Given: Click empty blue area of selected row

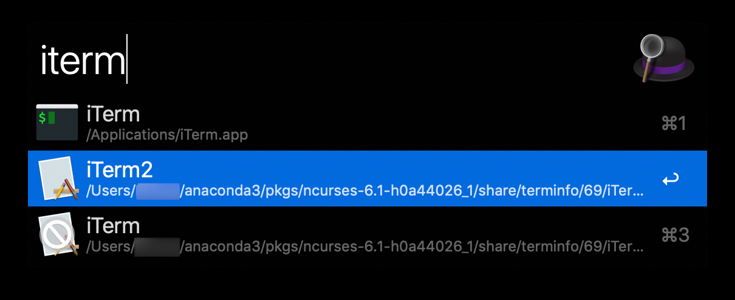Looking at the screenshot, I should click(425, 169).
